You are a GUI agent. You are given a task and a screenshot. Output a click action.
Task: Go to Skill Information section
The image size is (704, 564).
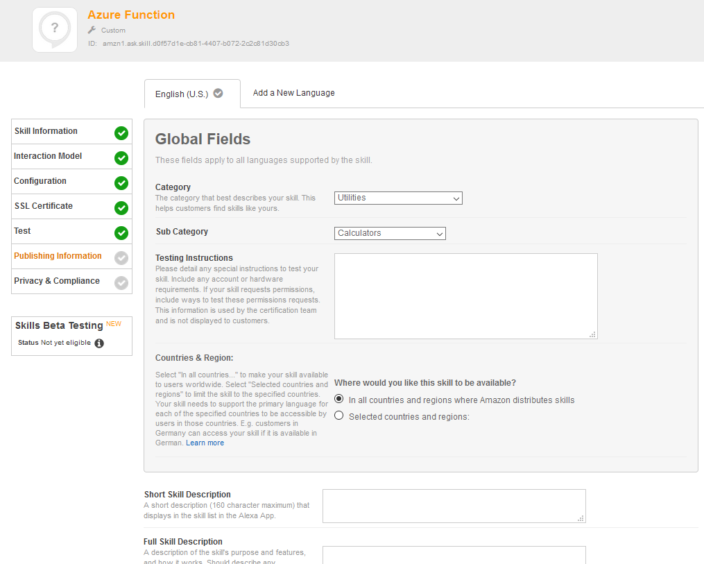[72, 132]
